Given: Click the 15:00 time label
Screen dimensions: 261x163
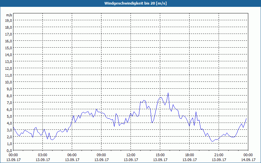Looking at the screenshot, I should pos(160,155).
